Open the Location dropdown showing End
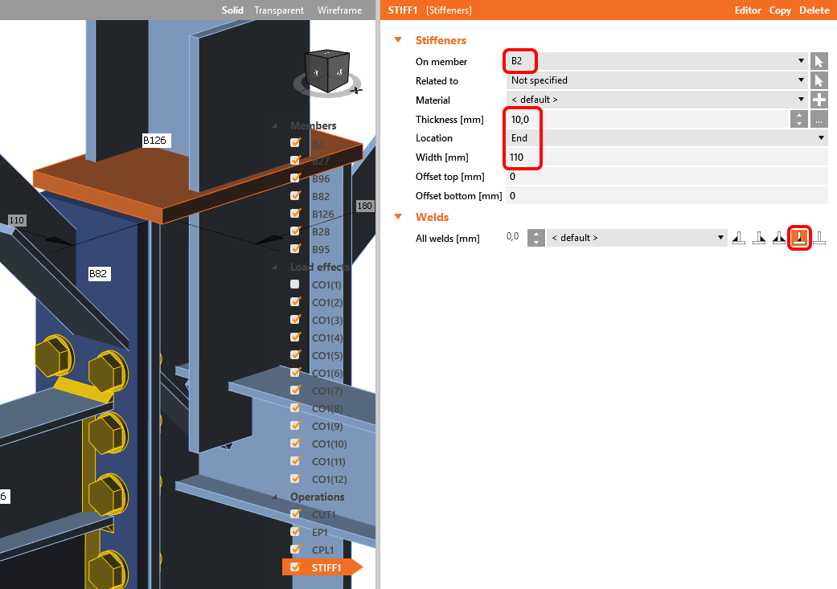 coord(821,138)
